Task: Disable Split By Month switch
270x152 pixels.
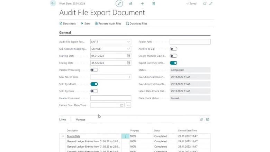Action: [x=94, y=84]
